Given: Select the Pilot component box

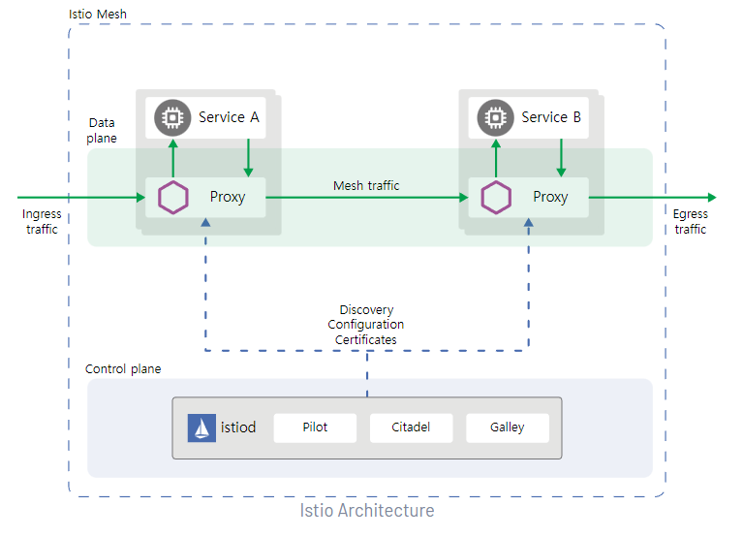Looking at the screenshot, I should pos(315,428).
